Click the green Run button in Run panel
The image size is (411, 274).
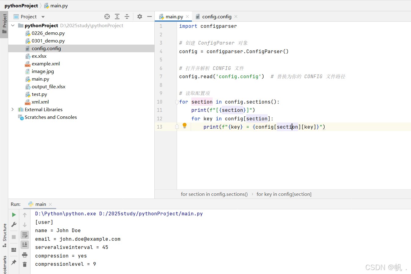(14, 215)
